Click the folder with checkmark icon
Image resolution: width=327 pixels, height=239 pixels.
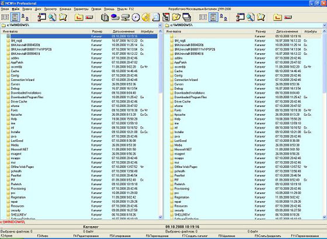176,18
